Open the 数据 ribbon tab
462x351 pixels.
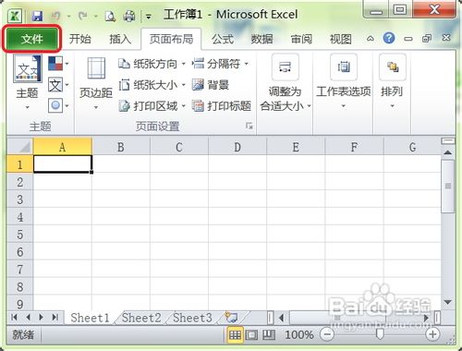(x=261, y=39)
